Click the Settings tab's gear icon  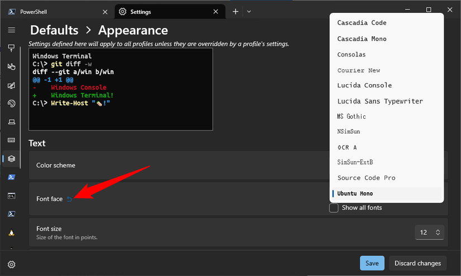tap(122, 12)
